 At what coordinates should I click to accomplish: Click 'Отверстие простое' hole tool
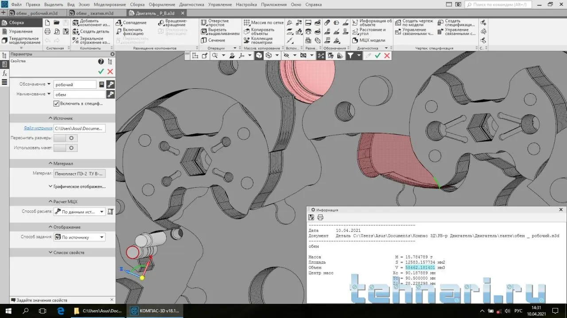[x=204, y=23]
